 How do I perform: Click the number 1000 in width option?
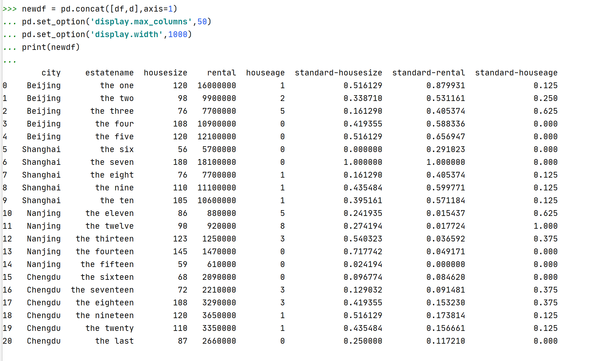178,35
